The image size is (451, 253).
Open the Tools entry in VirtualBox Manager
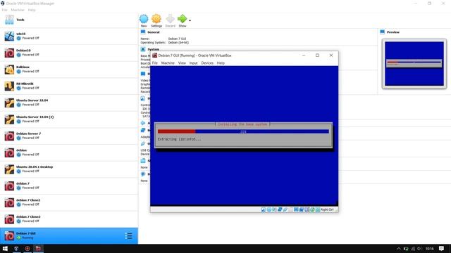point(69,20)
